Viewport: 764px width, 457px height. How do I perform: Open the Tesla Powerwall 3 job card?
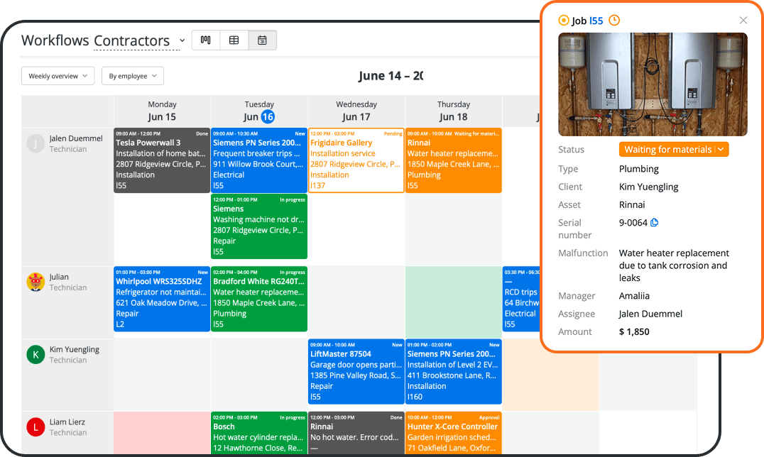162,160
